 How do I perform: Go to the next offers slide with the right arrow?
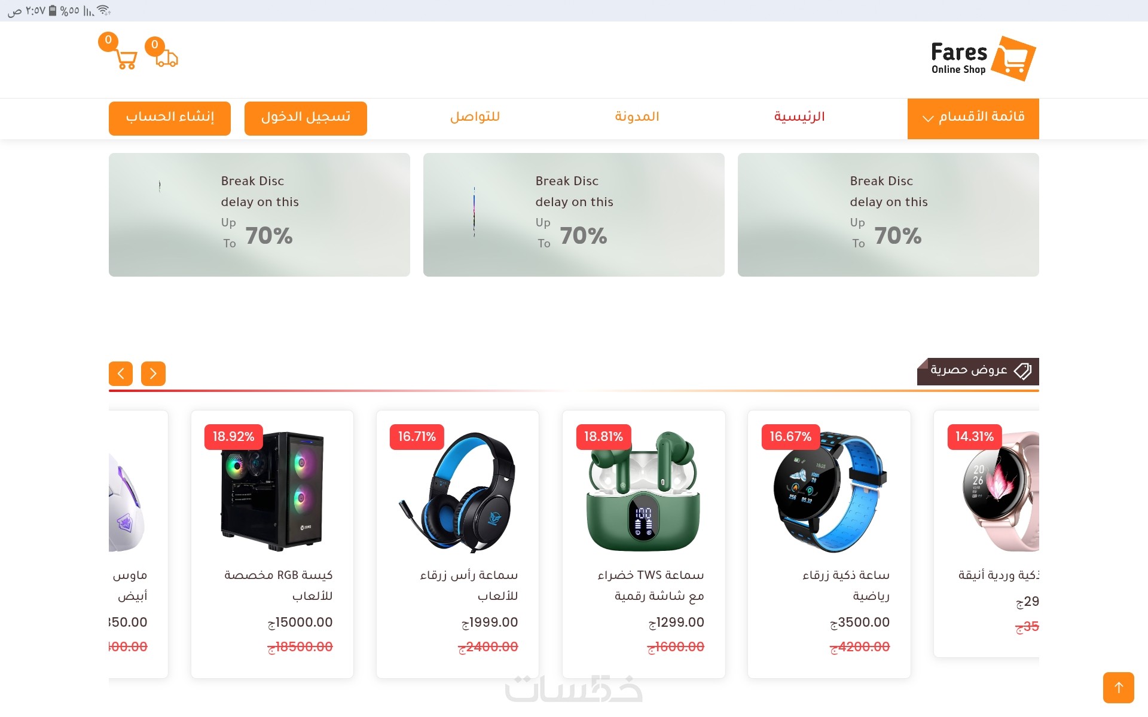tap(153, 373)
